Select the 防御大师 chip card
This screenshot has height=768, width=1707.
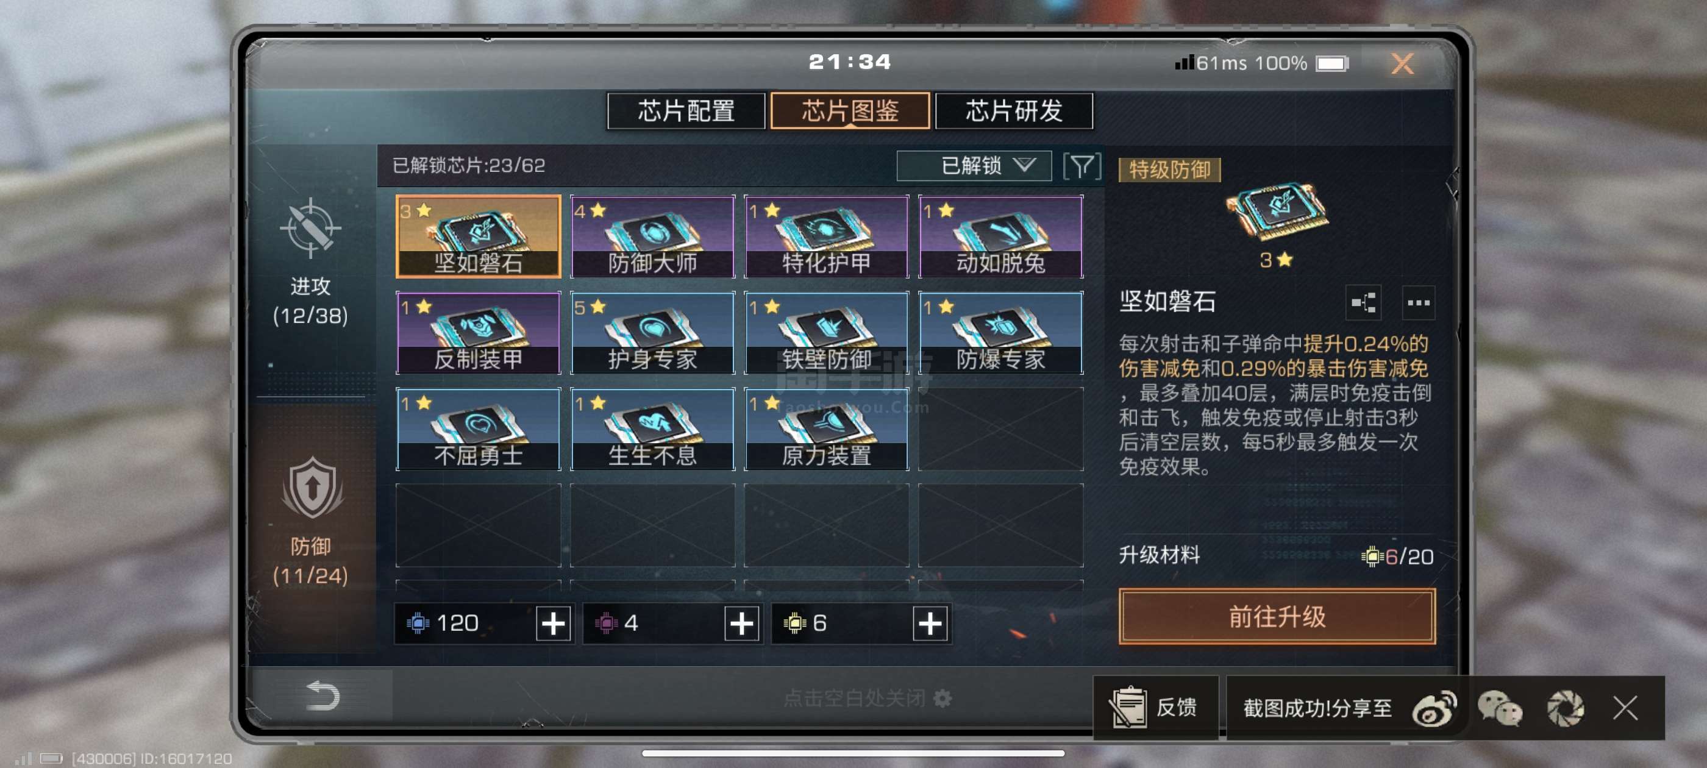click(x=652, y=236)
